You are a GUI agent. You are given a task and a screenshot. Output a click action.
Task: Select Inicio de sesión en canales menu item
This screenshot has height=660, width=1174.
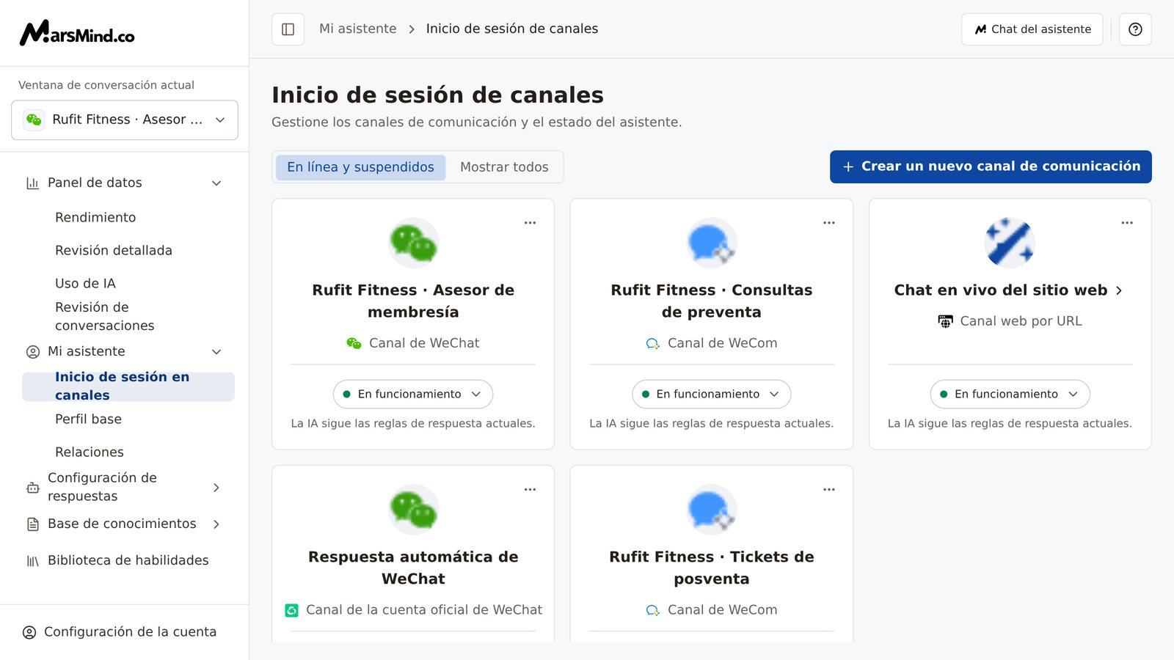[x=128, y=386]
